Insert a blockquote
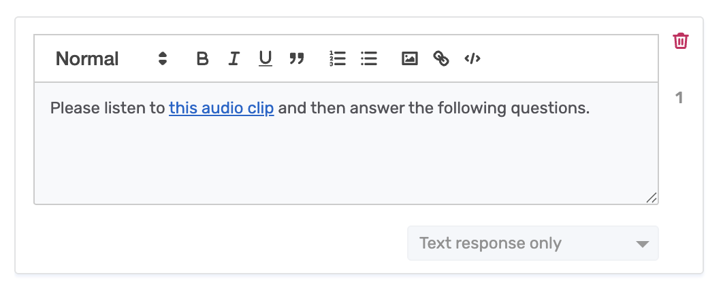The width and height of the screenshot is (723, 292). [296, 59]
